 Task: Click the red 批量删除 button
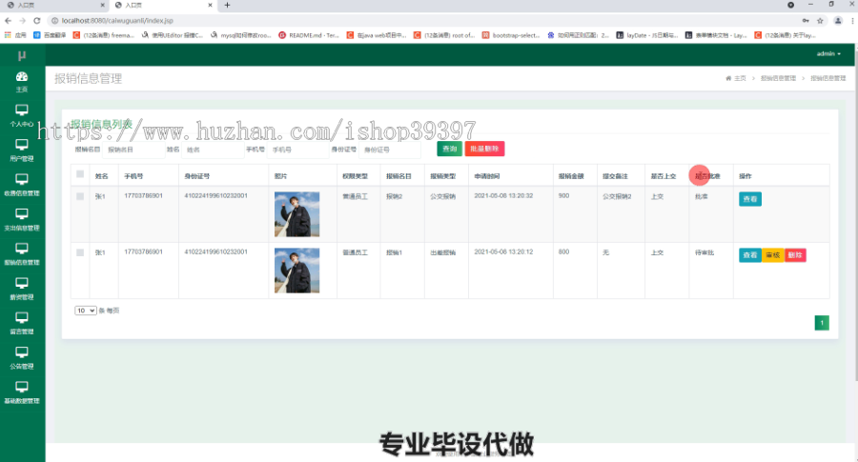[484, 149]
